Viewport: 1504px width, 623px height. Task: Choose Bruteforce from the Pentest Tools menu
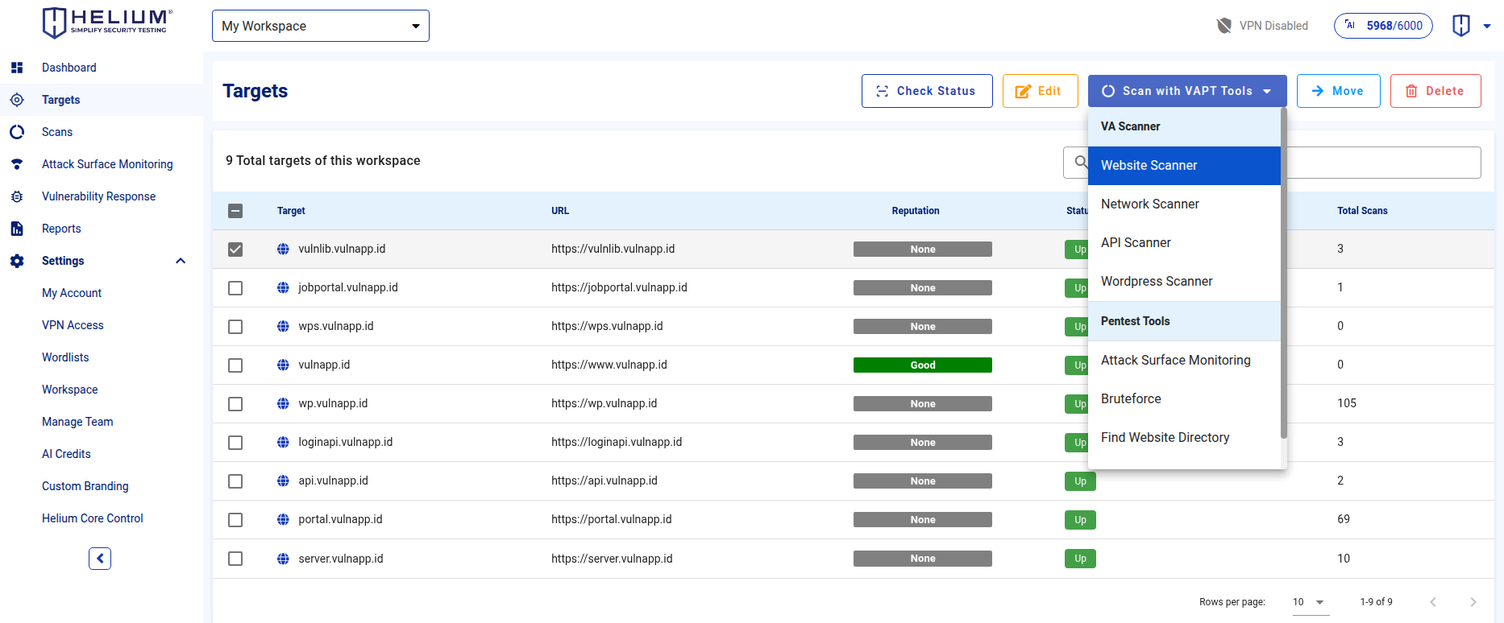1184,399
